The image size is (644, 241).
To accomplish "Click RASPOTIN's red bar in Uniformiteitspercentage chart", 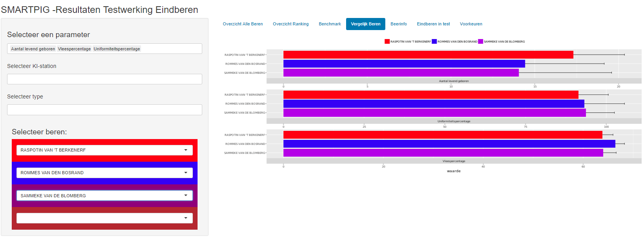I will tap(431, 95).
